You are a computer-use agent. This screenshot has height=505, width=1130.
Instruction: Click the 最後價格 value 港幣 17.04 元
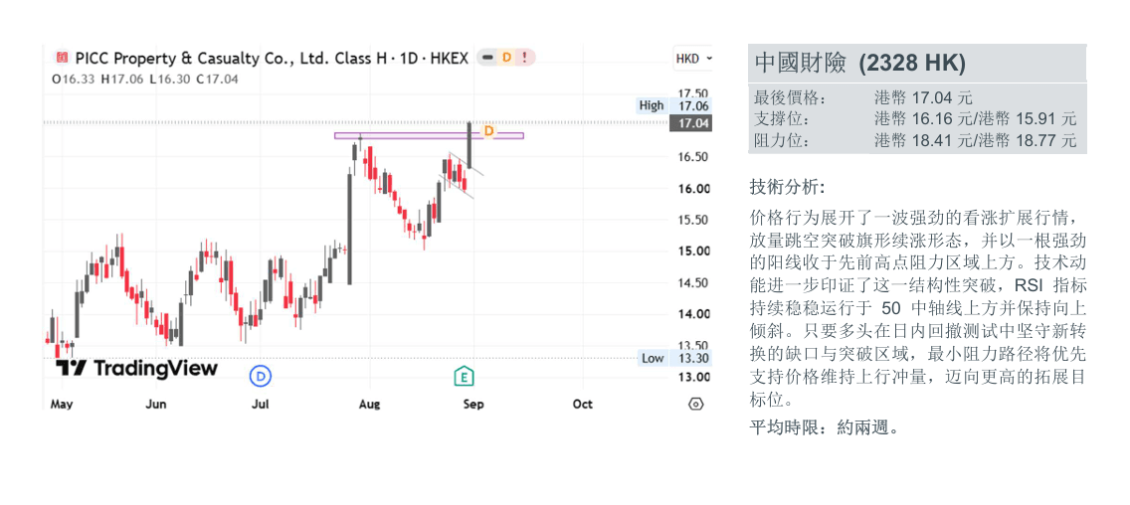tap(923, 98)
